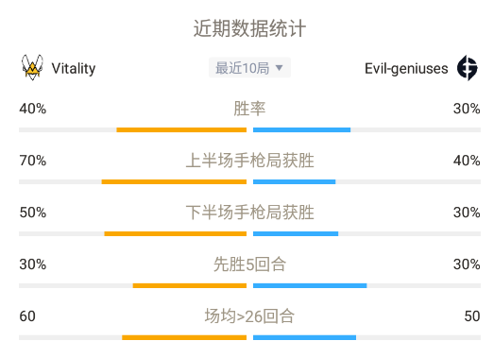
Task: Open the 最近10局 dropdown
Action: click(249, 68)
